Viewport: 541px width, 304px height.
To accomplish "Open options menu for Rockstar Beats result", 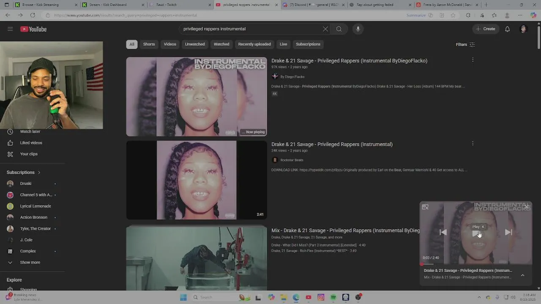I will click(x=473, y=144).
